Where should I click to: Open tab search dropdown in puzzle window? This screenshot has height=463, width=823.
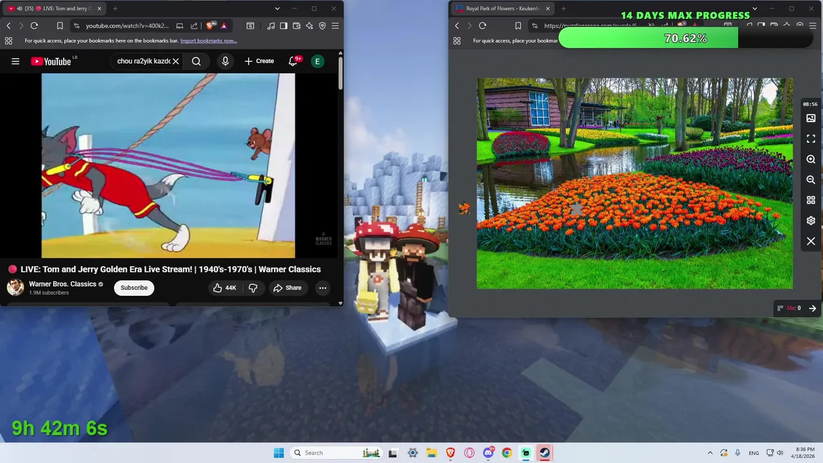pos(754,8)
